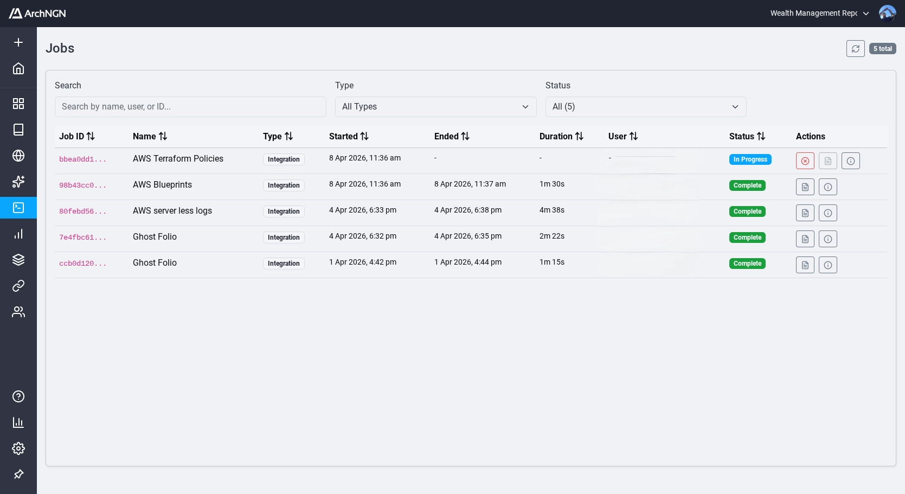
Task: View logs for the AWS Blueprints job
Action: click(805, 187)
